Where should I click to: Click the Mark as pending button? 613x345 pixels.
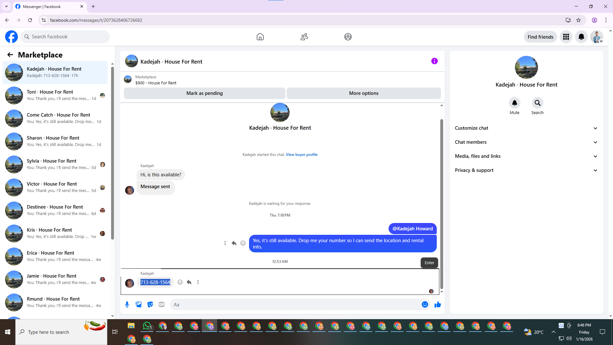click(x=204, y=93)
